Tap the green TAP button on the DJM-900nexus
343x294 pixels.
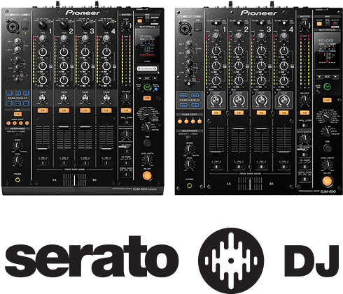click(x=147, y=87)
